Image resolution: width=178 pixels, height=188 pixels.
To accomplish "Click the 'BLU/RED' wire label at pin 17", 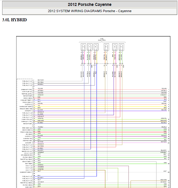I will (x=40, y=114).
